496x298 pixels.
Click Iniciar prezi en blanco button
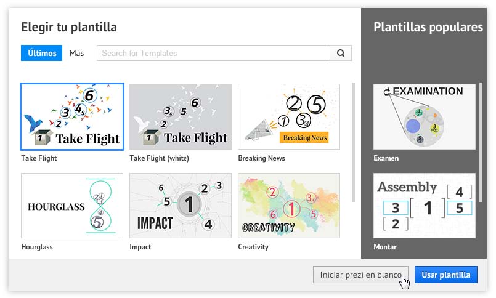[x=360, y=275]
